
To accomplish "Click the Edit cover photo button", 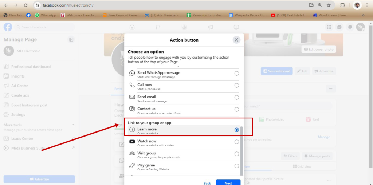I will pos(319,49).
